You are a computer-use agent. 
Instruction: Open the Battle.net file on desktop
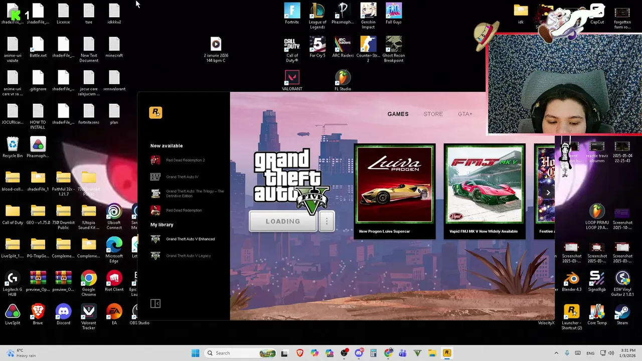click(38, 47)
